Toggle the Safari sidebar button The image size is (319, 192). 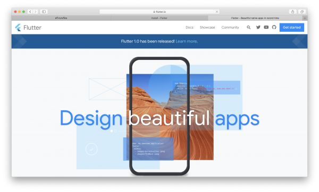coord(44,12)
